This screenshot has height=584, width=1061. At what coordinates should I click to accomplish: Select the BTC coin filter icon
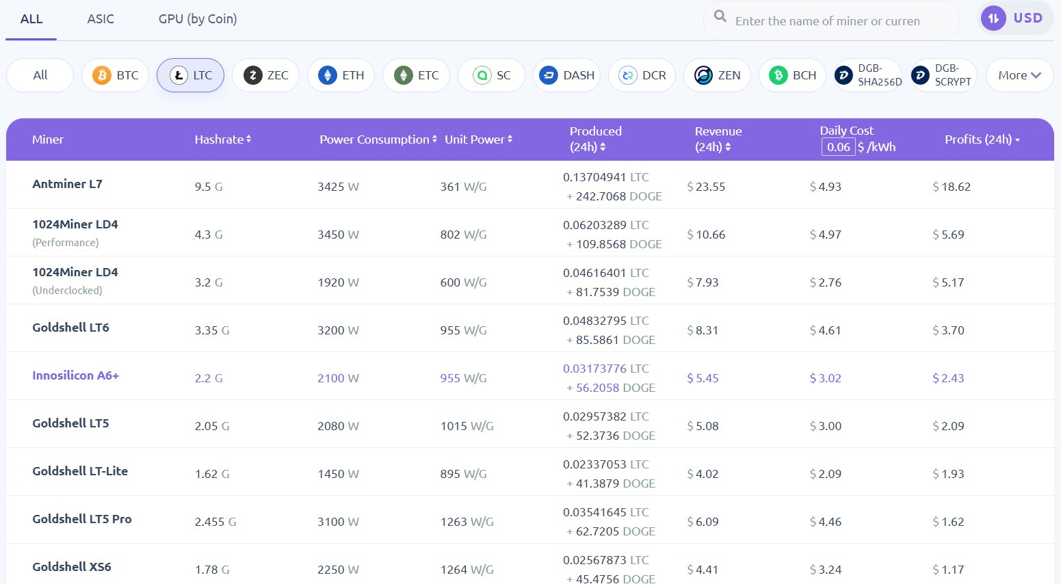pos(101,75)
